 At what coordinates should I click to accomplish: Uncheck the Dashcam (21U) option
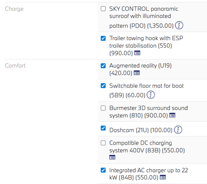(103, 128)
